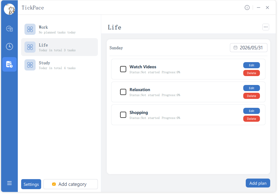Screen dimensions: 278x195
Task: Click the Add plan button
Action: pos(258,183)
